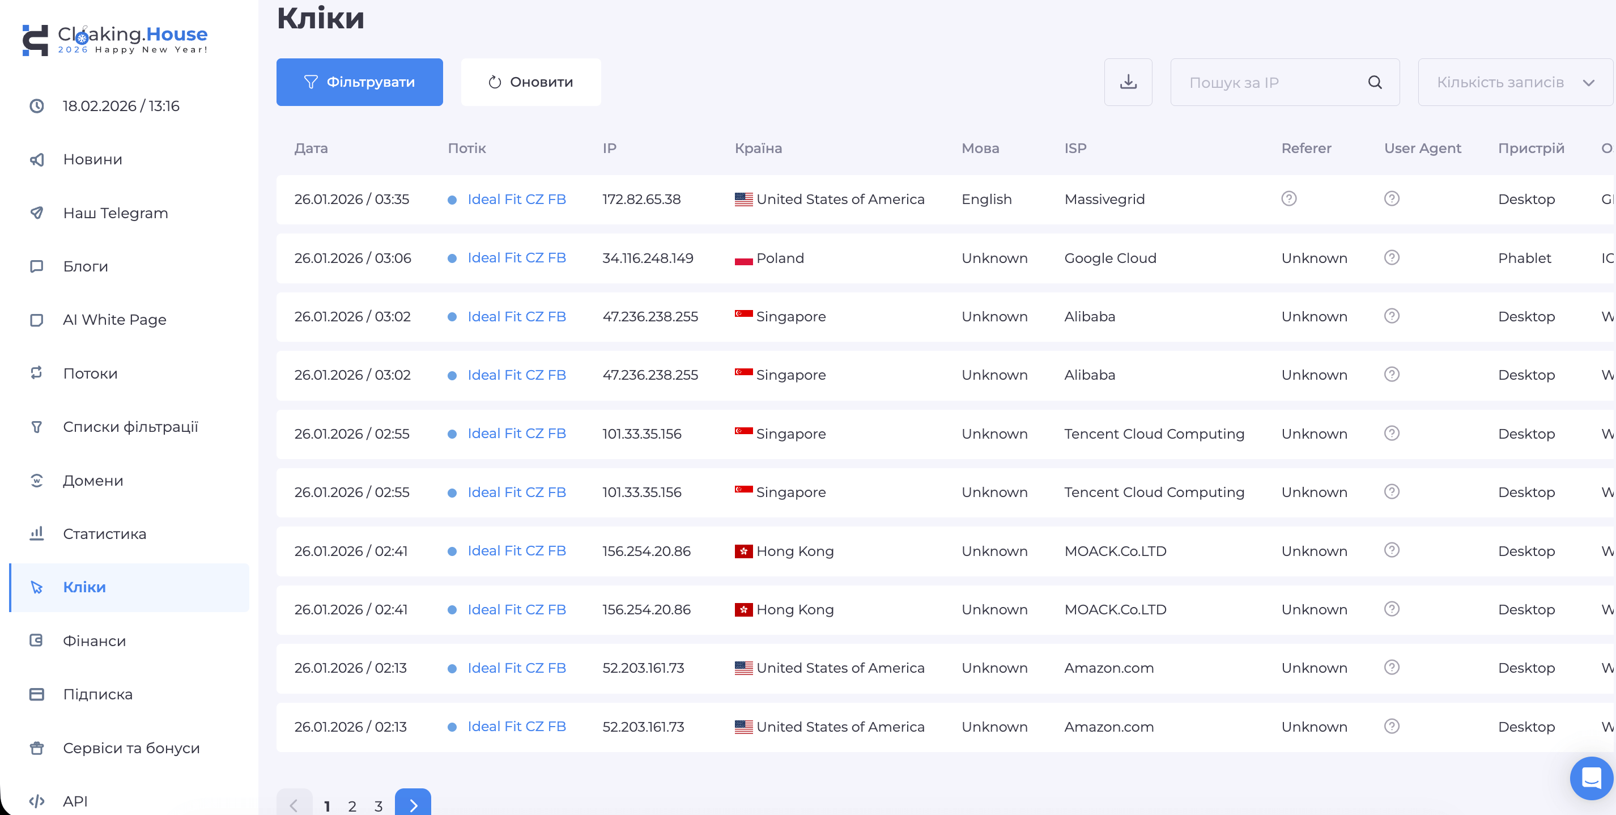Open the live chat support bubble
The image size is (1616, 815).
(1591, 778)
